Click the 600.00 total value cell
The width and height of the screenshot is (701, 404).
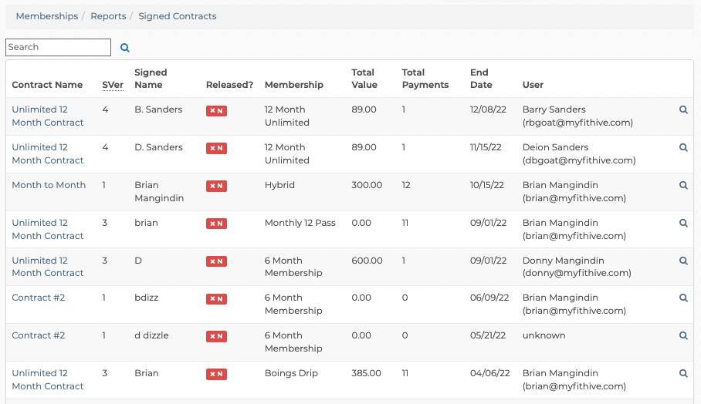point(367,261)
